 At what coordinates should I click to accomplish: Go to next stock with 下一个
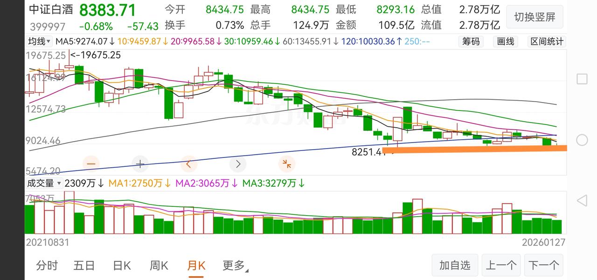point(544,266)
